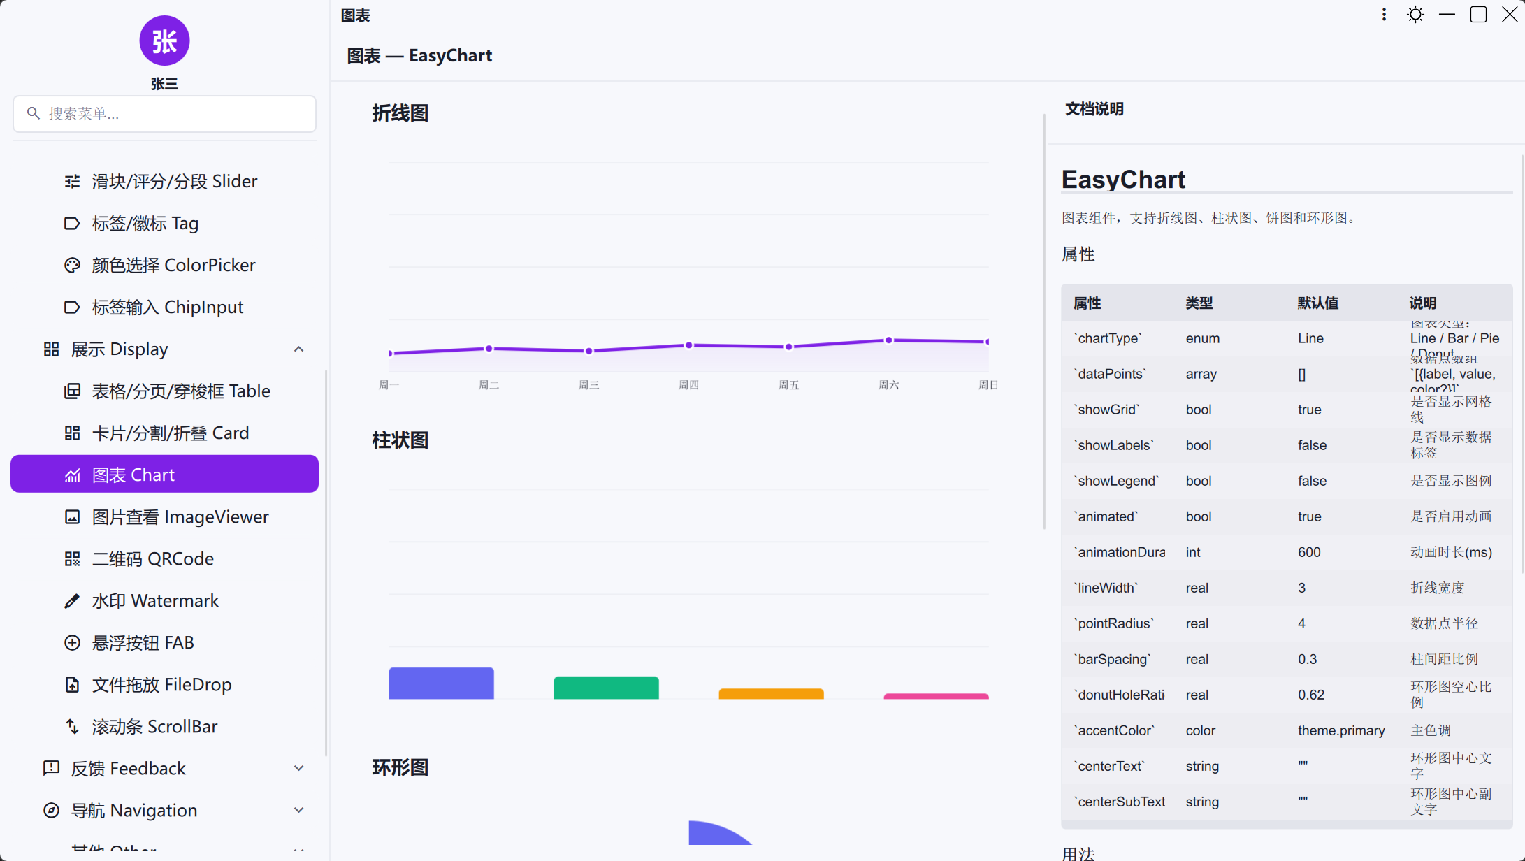The width and height of the screenshot is (1525, 861).
Task: Click the 展示 Display grid icon
Action: tap(51, 349)
